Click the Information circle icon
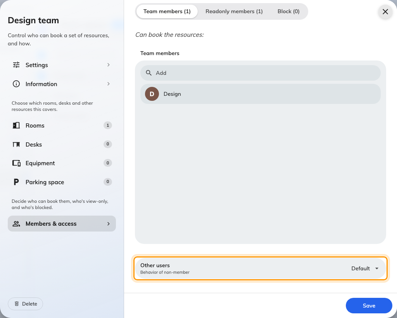Viewport: 397px width, 318px height. 16,84
